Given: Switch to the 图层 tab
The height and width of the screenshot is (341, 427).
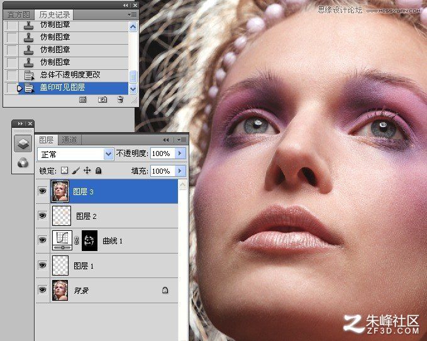Looking at the screenshot, I should [x=47, y=140].
